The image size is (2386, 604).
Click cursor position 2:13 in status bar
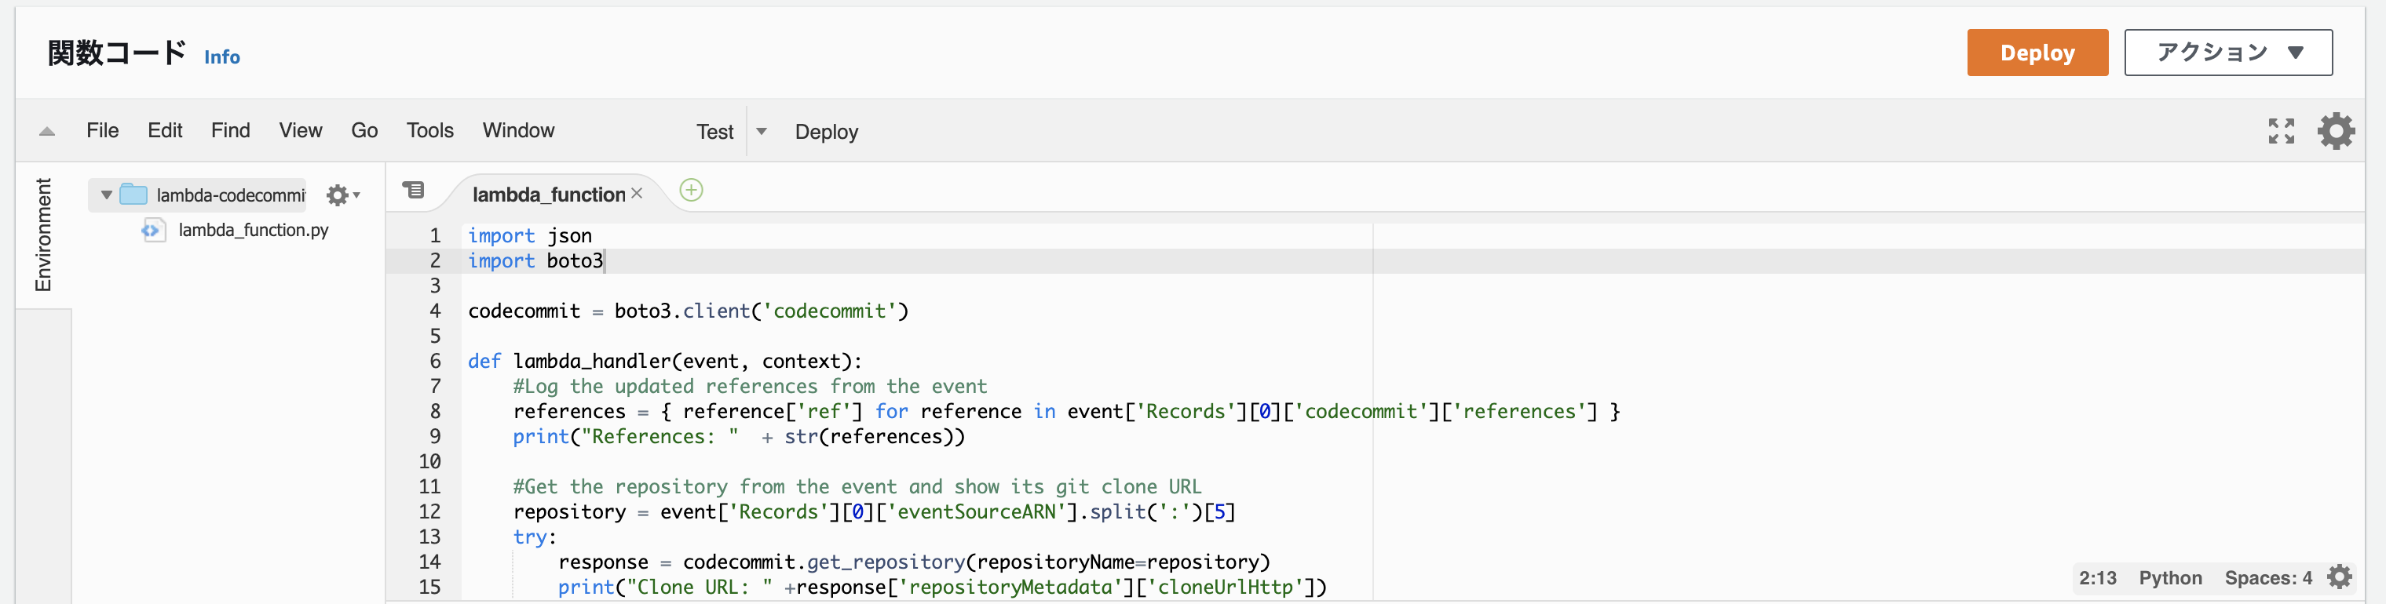(2097, 578)
